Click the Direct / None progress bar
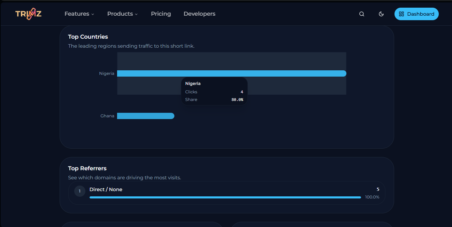Image resolution: width=452 pixels, height=227 pixels. (225, 197)
